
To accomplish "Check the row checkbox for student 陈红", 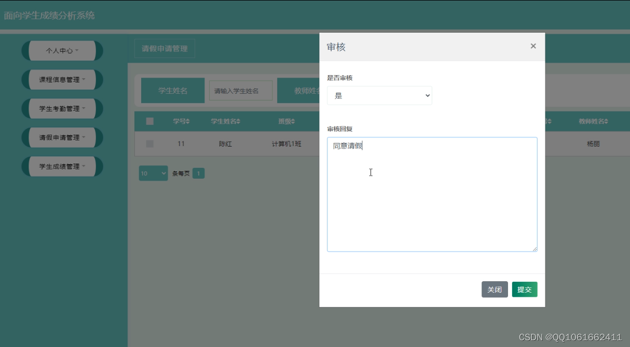I will coord(150,143).
